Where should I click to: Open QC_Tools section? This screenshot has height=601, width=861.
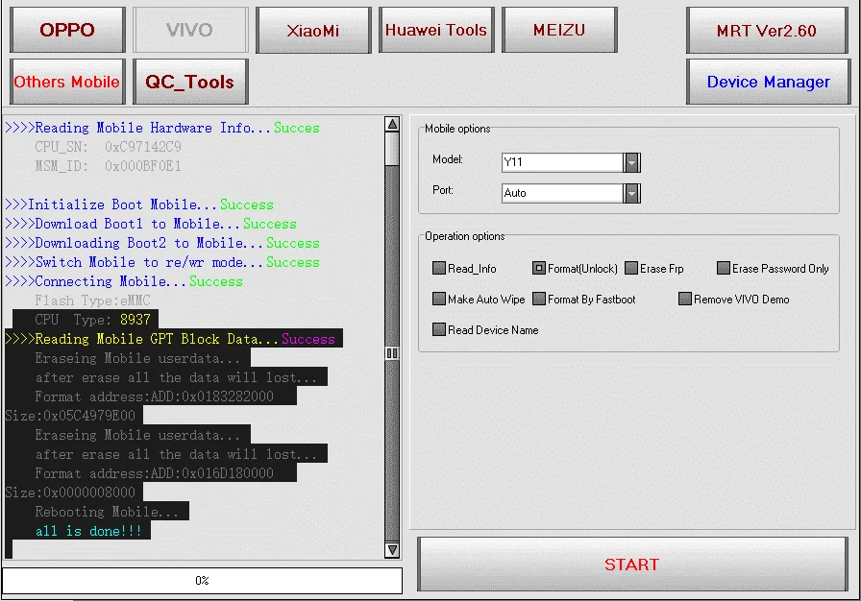pyautogui.click(x=190, y=82)
